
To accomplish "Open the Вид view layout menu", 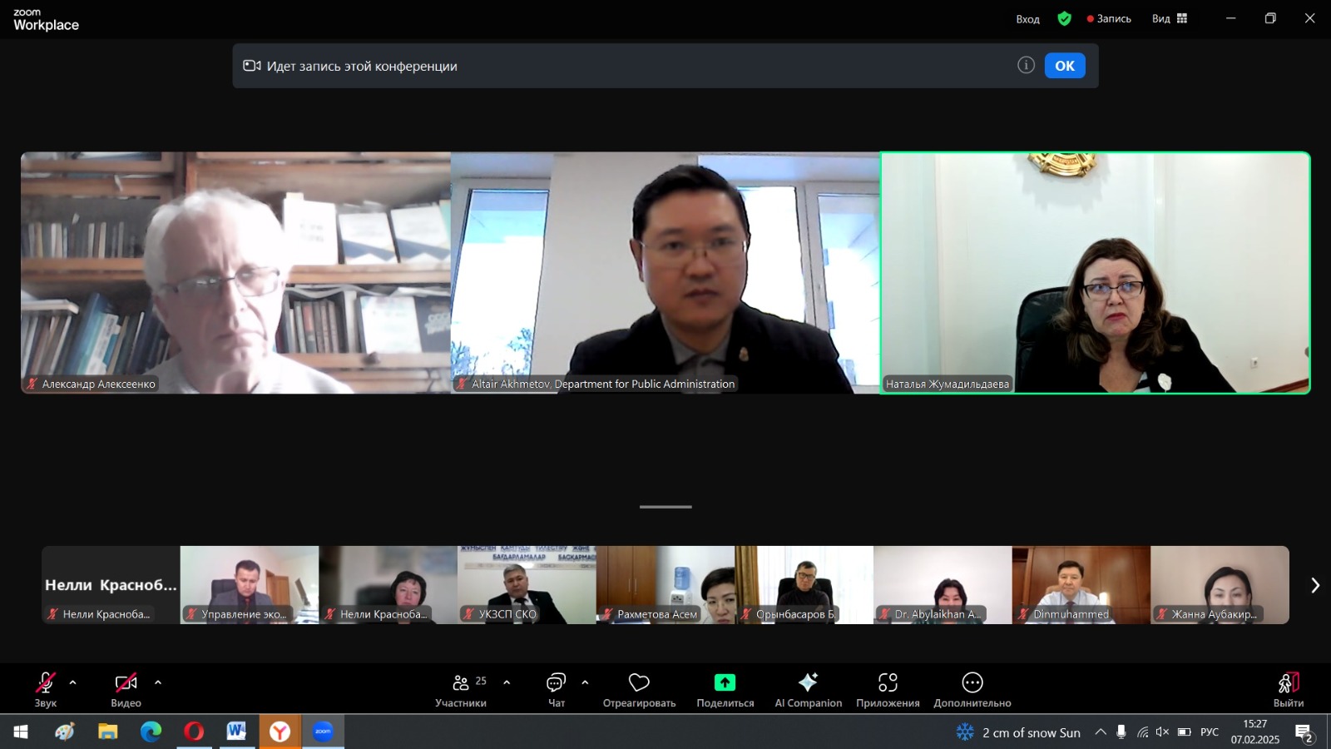I will pyautogui.click(x=1170, y=18).
